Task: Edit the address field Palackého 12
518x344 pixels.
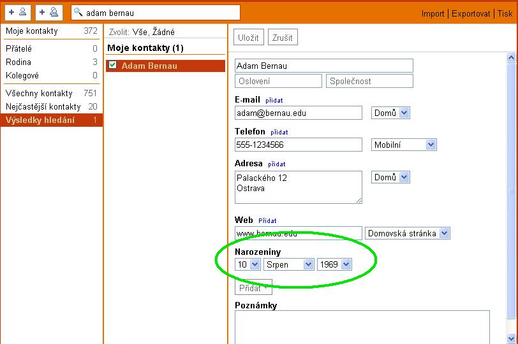Action: click(299, 187)
